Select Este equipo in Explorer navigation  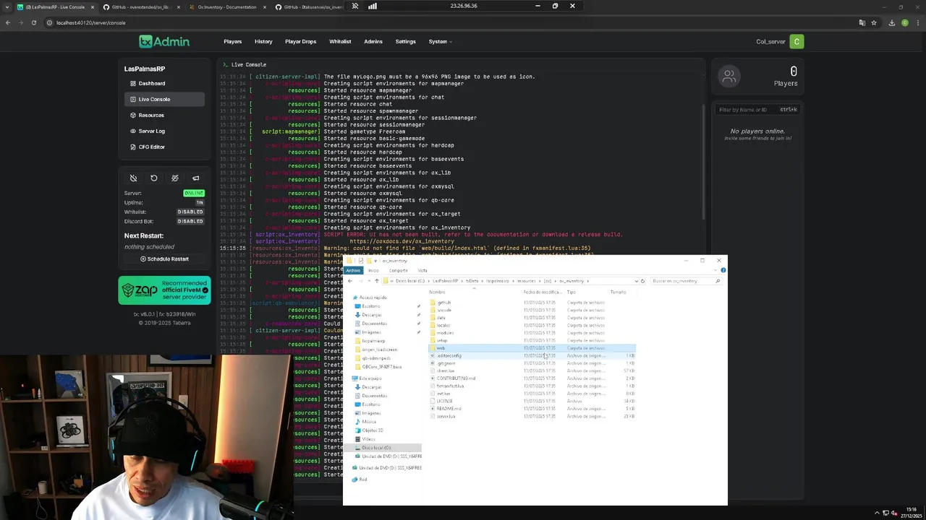[370, 378]
